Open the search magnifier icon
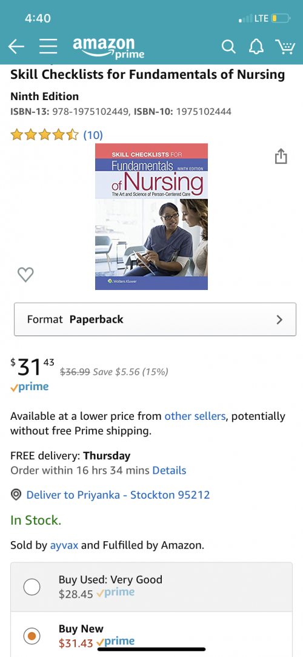 [228, 47]
